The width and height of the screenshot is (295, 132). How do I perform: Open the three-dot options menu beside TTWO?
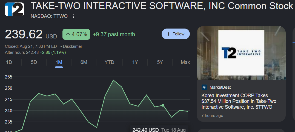pos(74,16)
